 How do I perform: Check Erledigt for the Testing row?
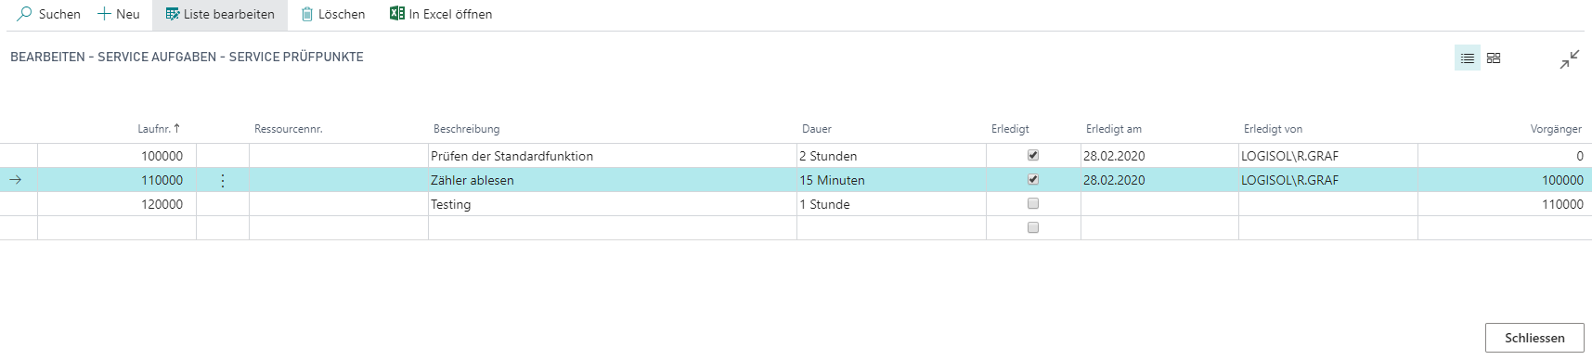coord(1033,203)
